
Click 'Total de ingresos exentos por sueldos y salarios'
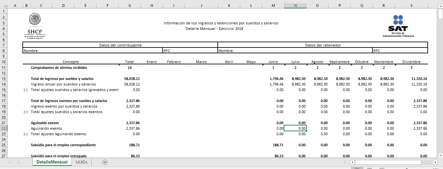point(69,101)
